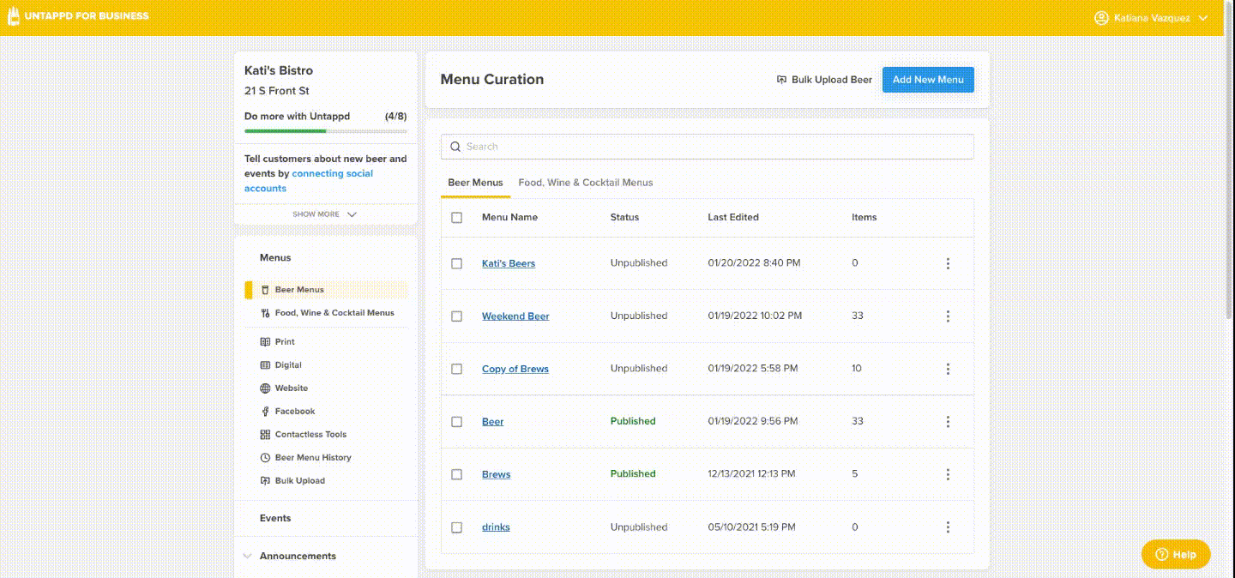Image resolution: width=1235 pixels, height=578 pixels.
Task: Click the Beer Menu History clock icon
Action: coord(265,458)
